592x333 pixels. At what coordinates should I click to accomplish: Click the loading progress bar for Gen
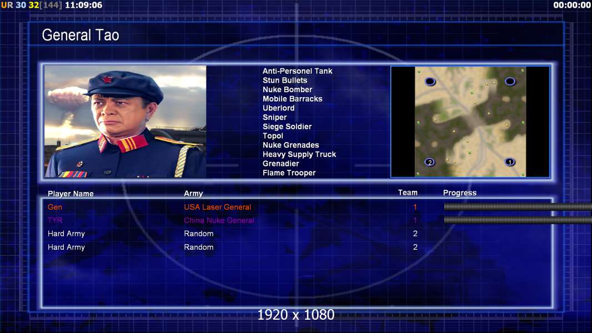pos(518,206)
